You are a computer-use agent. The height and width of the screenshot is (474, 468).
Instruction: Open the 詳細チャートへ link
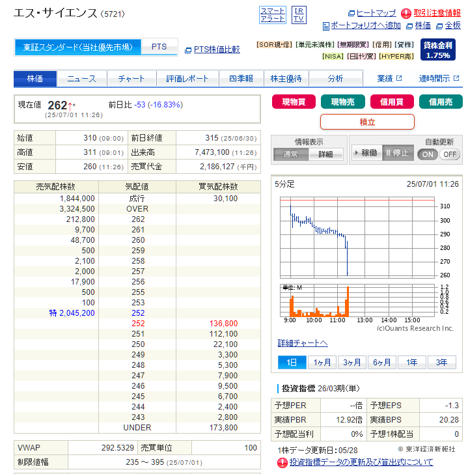point(303,343)
